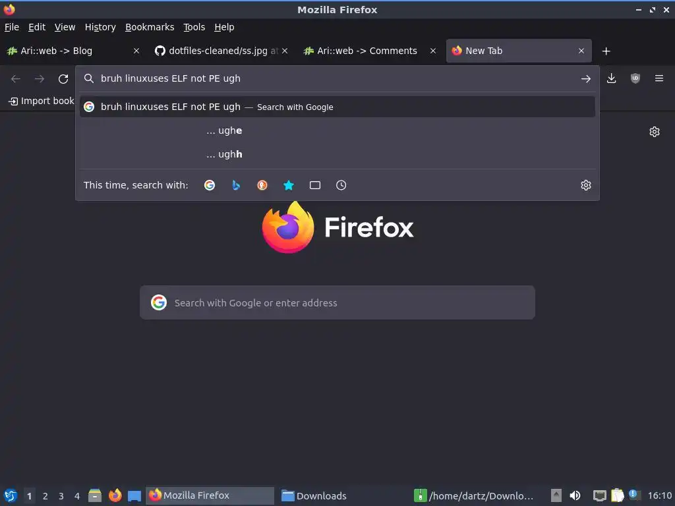Switch to workspace 2
This screenshot has height=506, width=675.
pos(45,495)
